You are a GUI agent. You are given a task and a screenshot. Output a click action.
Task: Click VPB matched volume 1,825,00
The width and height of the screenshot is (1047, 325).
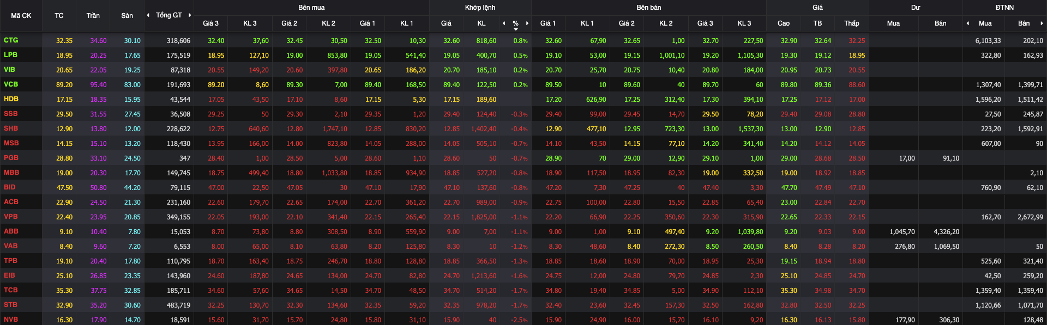pyautogui.click(x=484, y=217)
